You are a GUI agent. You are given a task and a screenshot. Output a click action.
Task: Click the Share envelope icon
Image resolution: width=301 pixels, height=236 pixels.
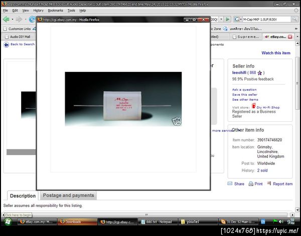click(x=230, y=184)
